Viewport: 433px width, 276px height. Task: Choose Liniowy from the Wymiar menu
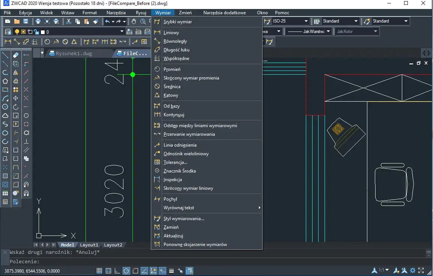tap(171, 33)
